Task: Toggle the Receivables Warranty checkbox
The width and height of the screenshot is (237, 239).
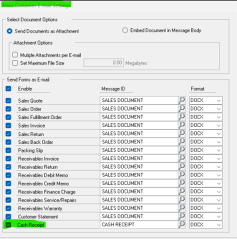Action: pos(8,208)
